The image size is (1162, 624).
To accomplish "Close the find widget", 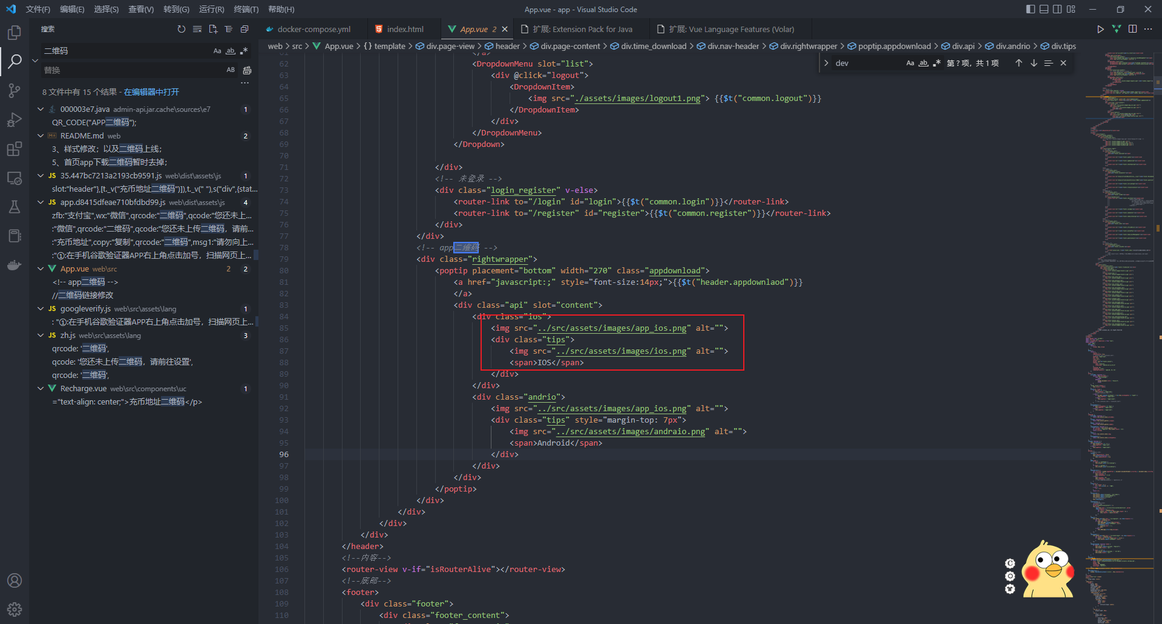I will [1063, 63].
